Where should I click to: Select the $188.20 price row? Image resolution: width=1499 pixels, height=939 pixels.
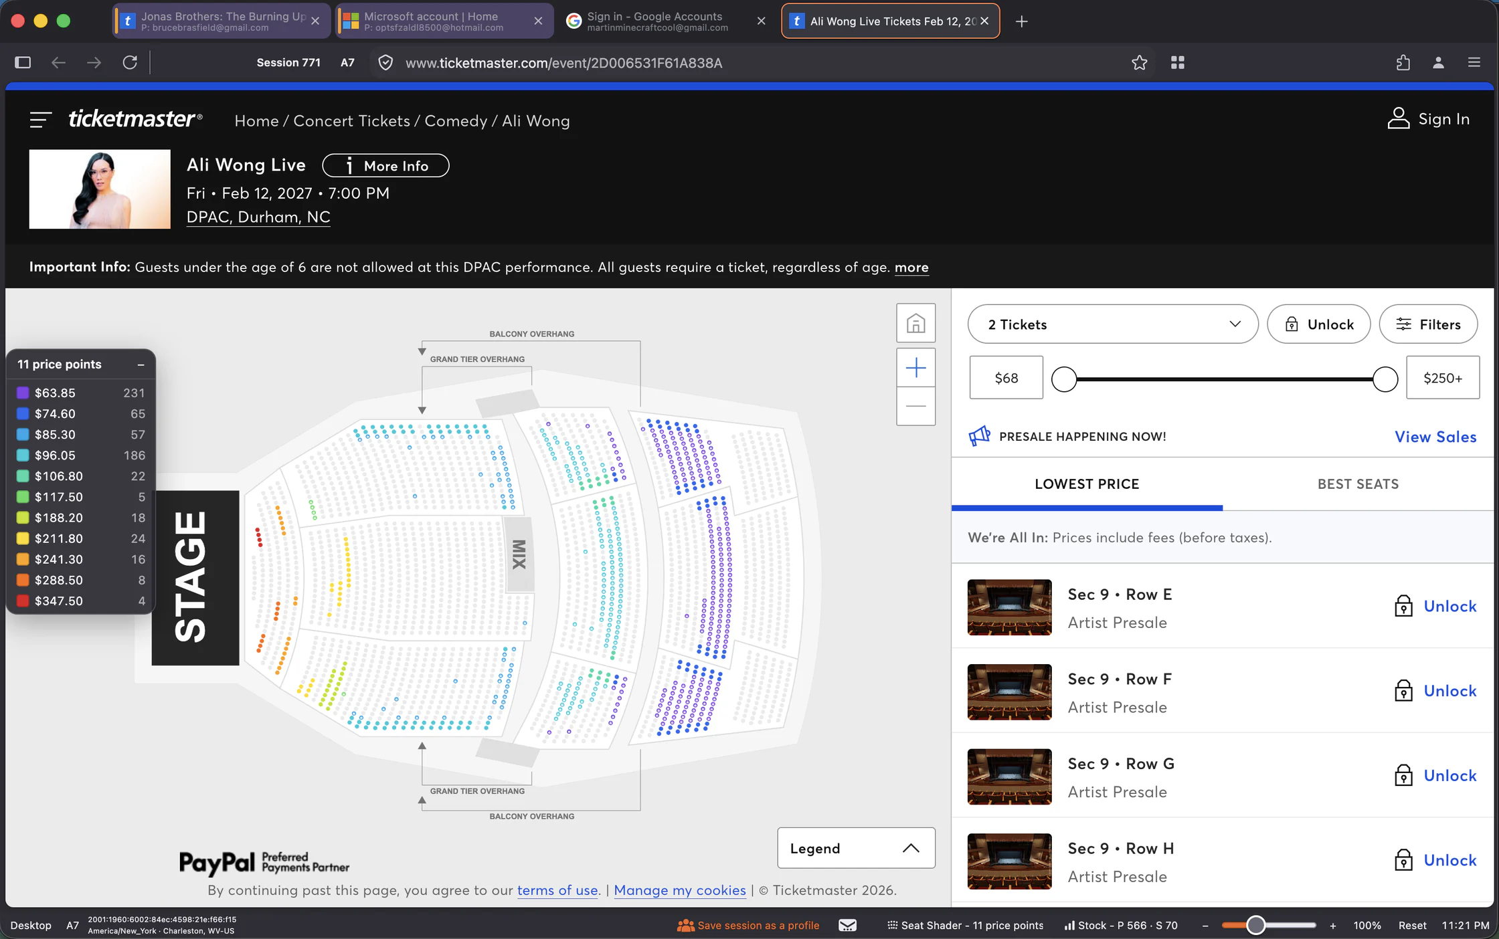coord(80,518)
